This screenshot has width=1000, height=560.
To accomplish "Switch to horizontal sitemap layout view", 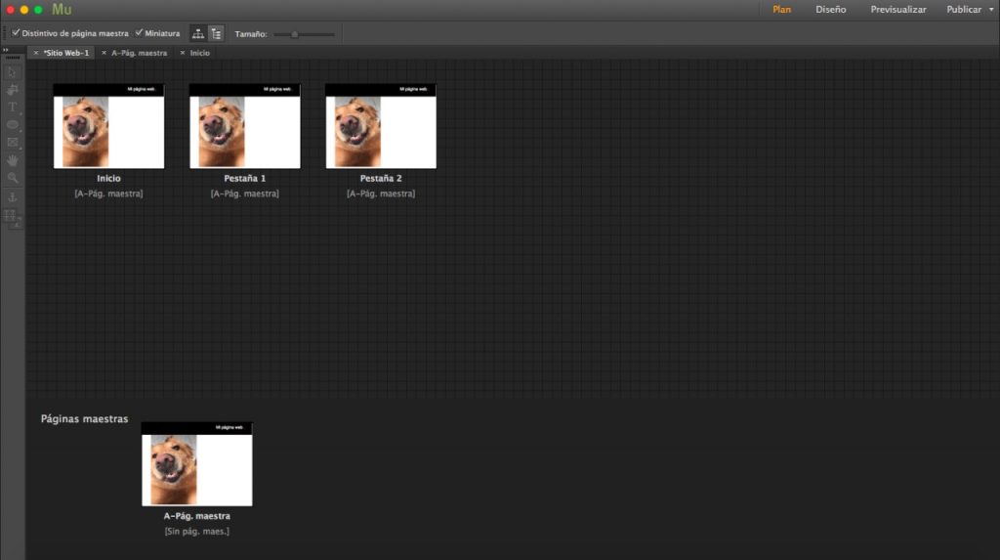I will (198, 34).
